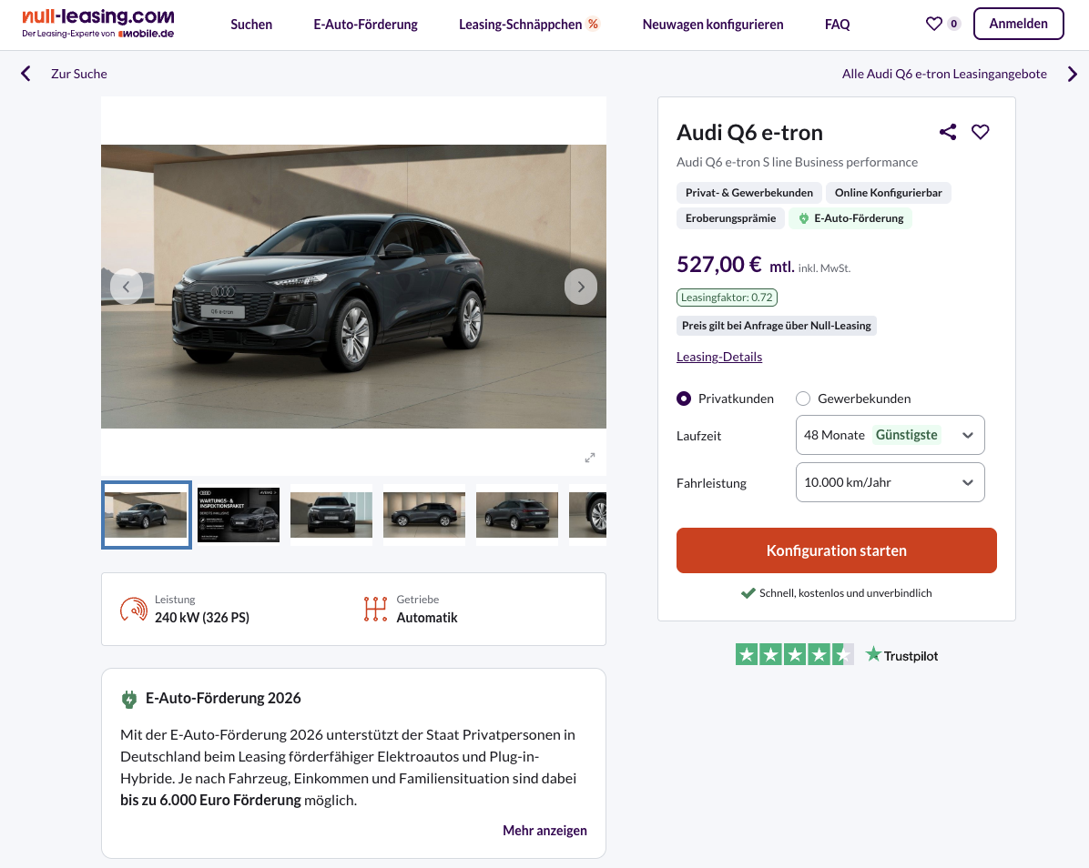Select the Wartungs- & Inspektionspaket thumbnail

click(x=239, y=515)
